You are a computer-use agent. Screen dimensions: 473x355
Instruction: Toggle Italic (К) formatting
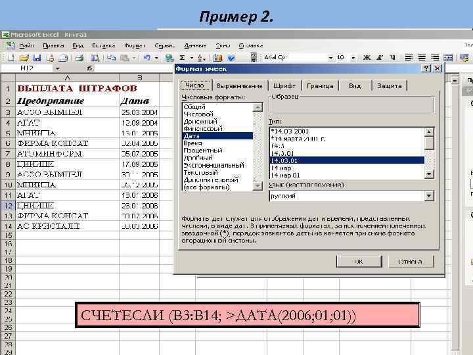pyautogui.click(x=380, y=57)
